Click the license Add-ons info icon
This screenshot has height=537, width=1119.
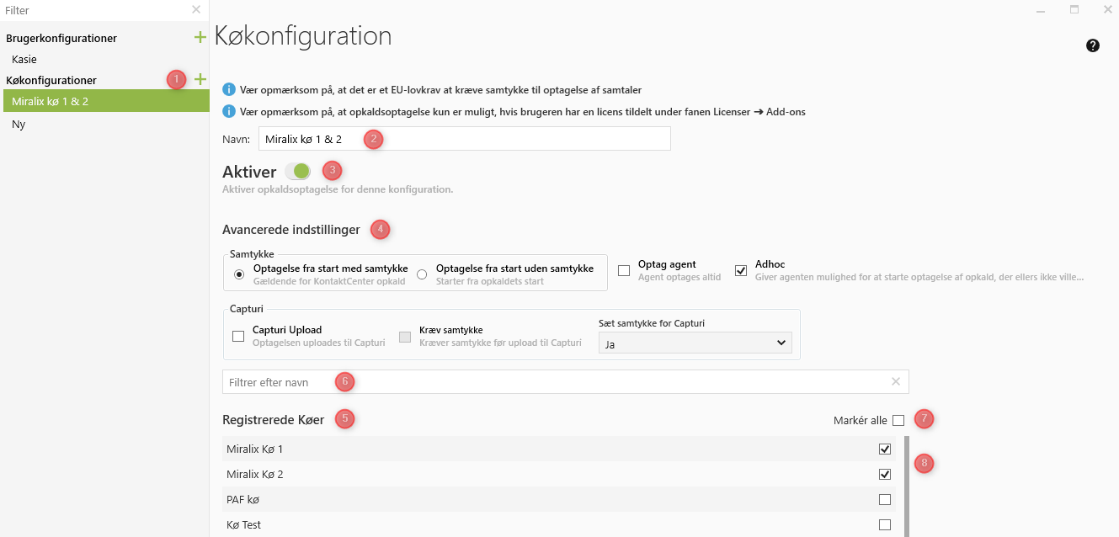point(228,111)
